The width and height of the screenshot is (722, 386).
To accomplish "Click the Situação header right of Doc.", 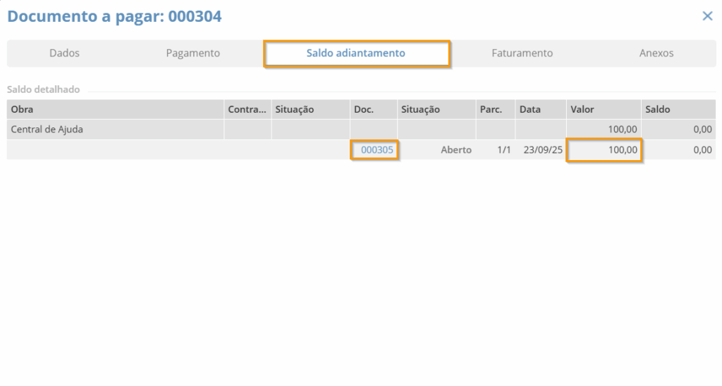I will [420, 110].
